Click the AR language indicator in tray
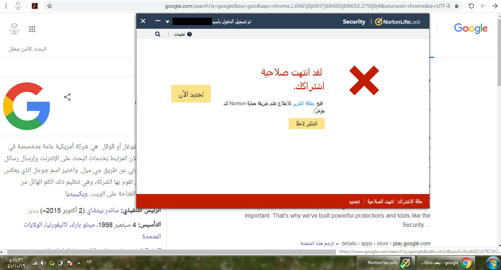501x270 pixels. tap(89, 262)
